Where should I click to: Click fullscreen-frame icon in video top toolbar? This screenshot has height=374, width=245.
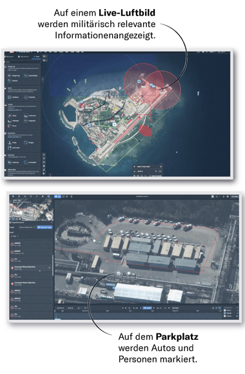point(63,197)
